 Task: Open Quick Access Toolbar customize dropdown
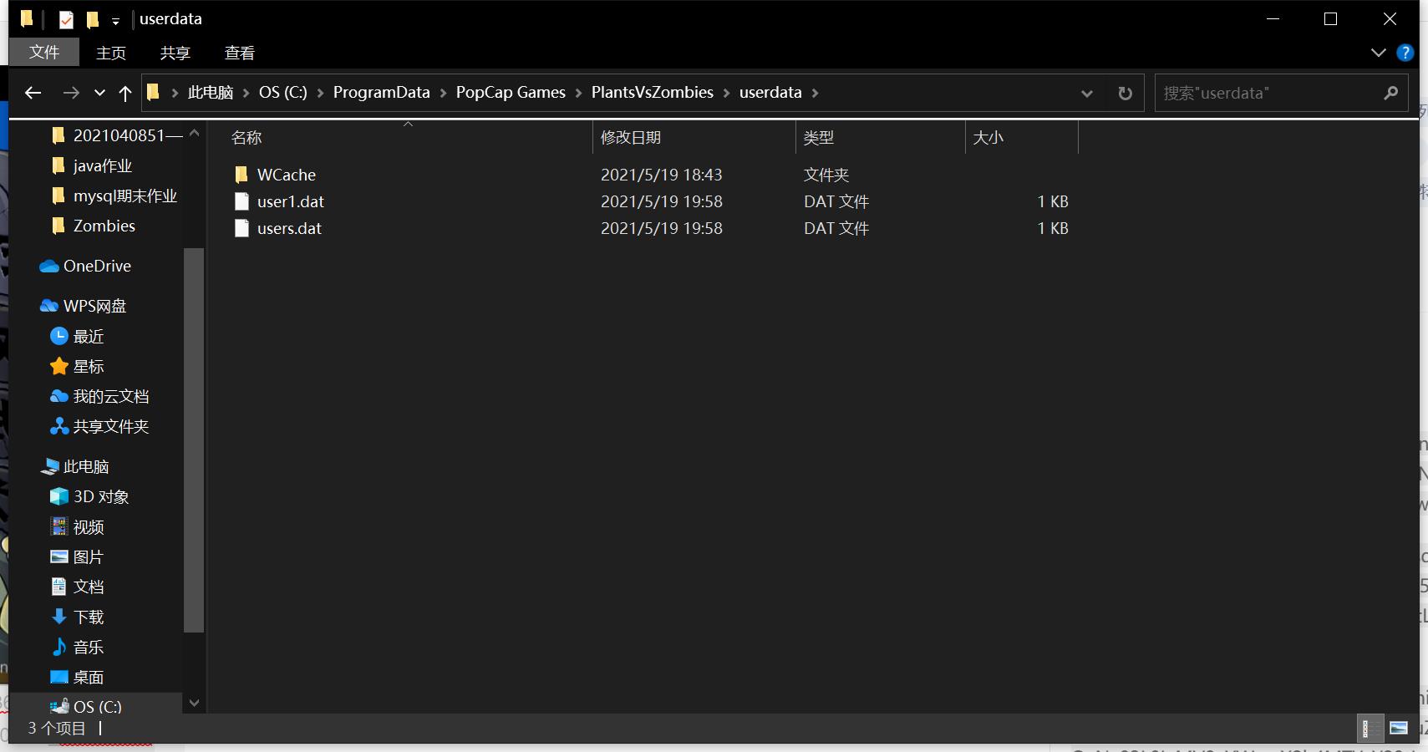[115, 20]
